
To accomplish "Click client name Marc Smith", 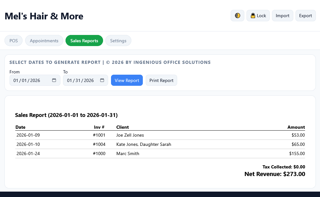I will (x=128, y=153).
